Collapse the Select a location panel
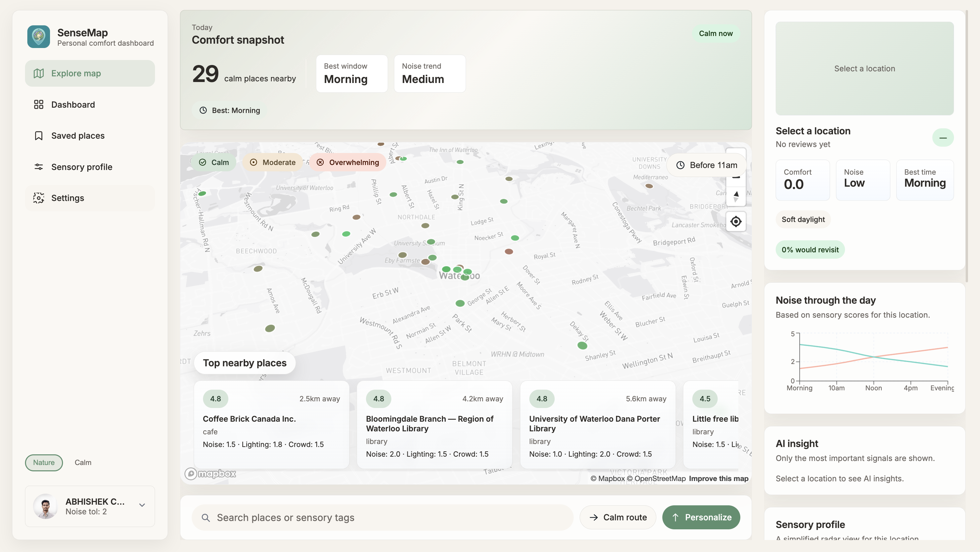This screenshot has height=552, width=980. pos(943,138)
